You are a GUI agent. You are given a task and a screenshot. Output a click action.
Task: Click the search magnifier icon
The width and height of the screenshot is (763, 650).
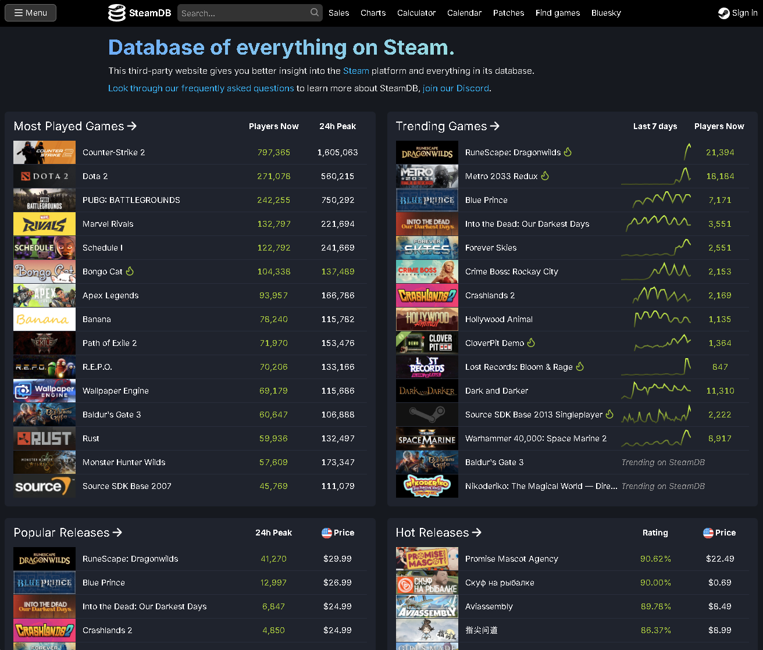click(315, 12)
